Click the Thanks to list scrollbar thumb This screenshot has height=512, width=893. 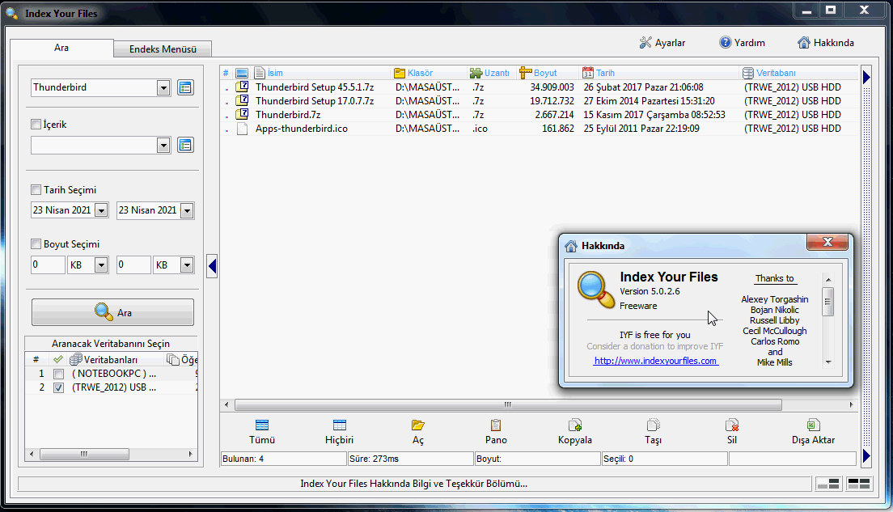(828, 301)
